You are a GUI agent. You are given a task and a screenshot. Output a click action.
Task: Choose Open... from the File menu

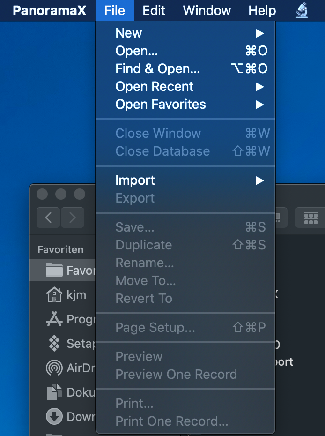(x=137, y=51)
